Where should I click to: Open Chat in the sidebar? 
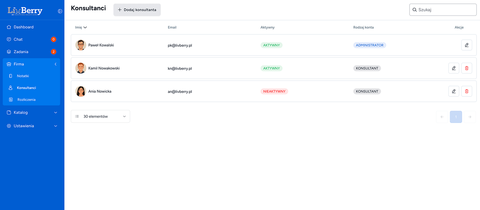click(18, 39)
